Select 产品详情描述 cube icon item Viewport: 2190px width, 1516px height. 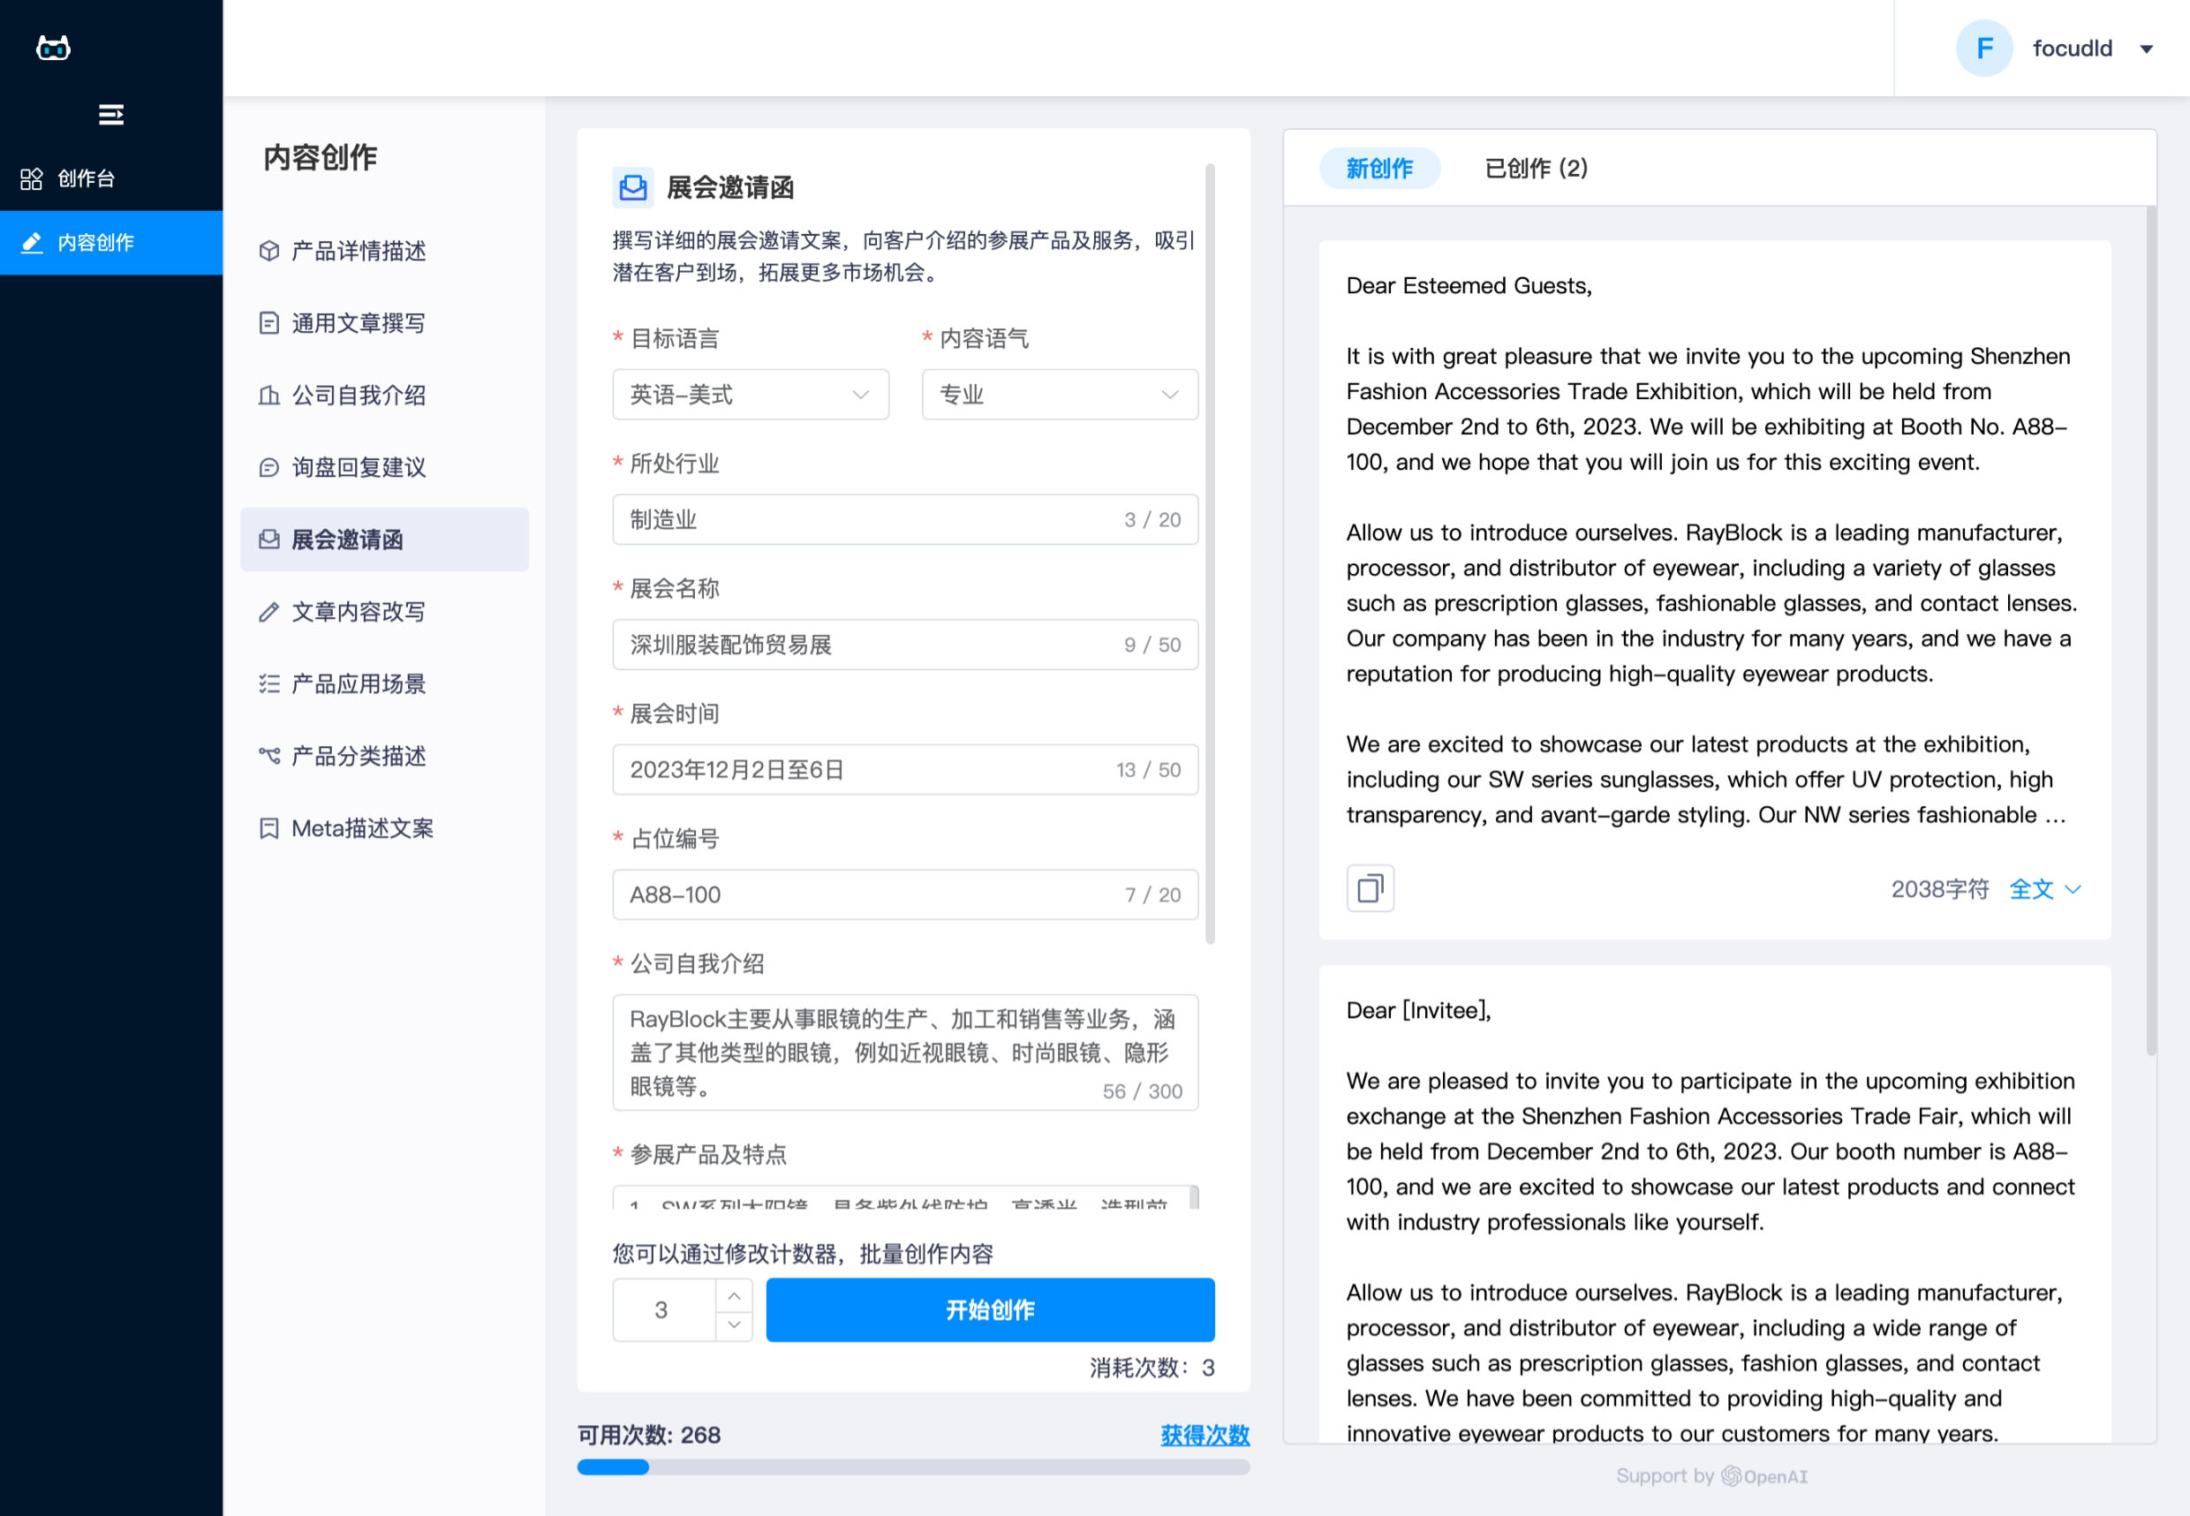pyautogui.click(x=358, y=251)
